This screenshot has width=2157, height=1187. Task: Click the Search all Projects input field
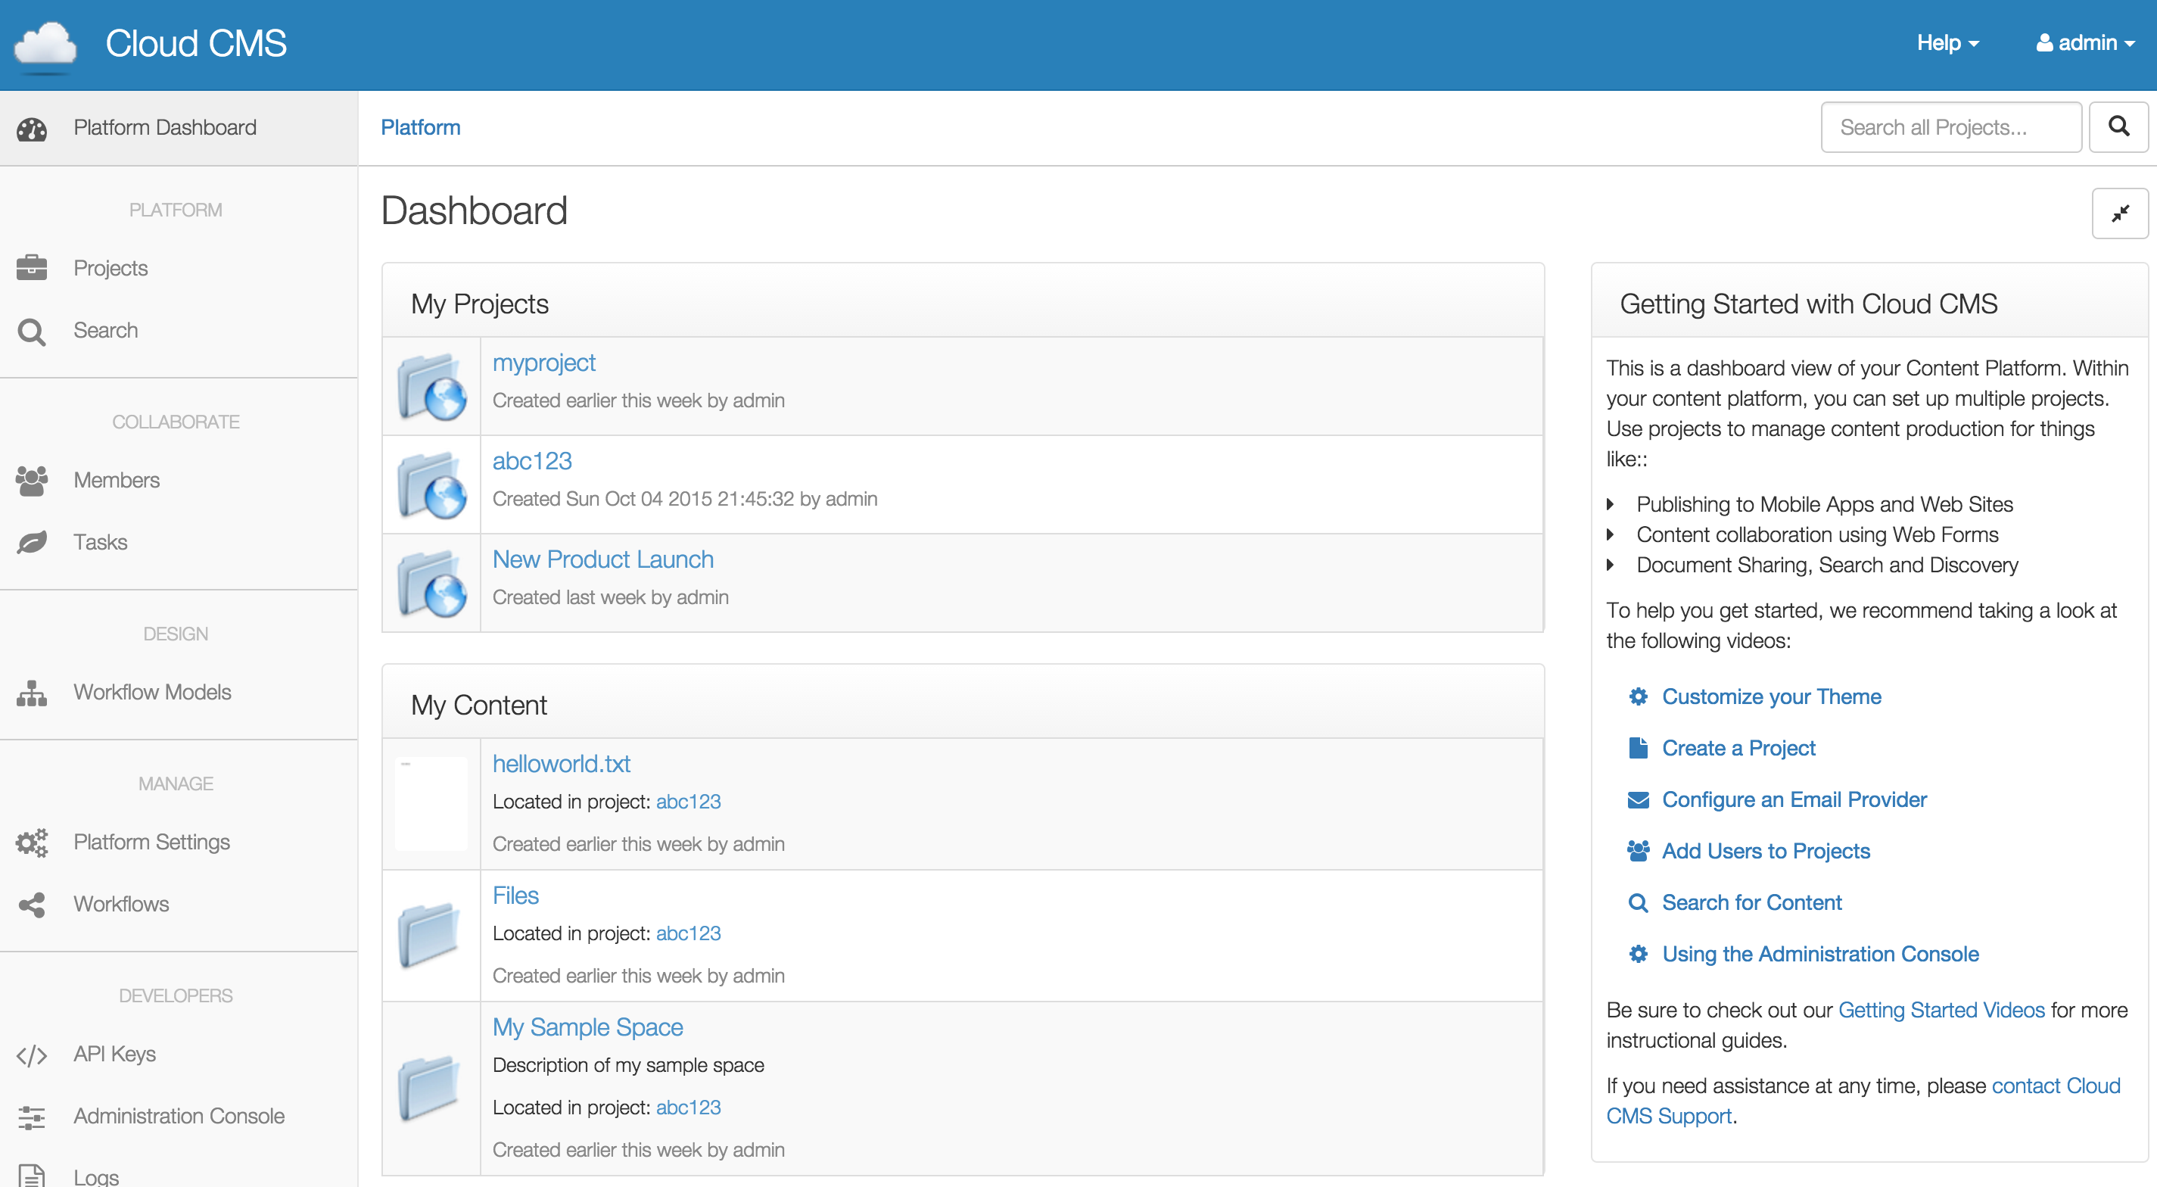point(1950,127)
